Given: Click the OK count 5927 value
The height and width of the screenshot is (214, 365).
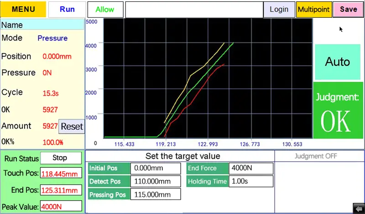Looking at the screenshot, I should pos(50,110).
